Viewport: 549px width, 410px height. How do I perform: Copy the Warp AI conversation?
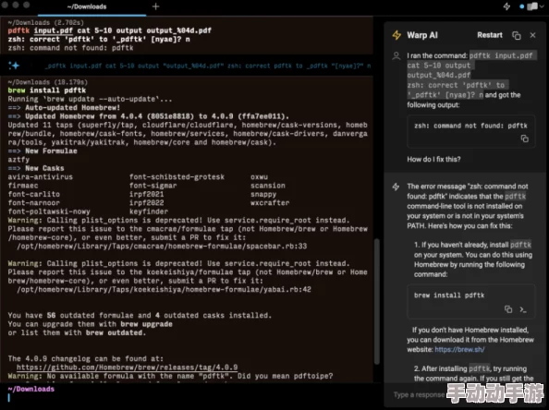click(x=517, y=35)
